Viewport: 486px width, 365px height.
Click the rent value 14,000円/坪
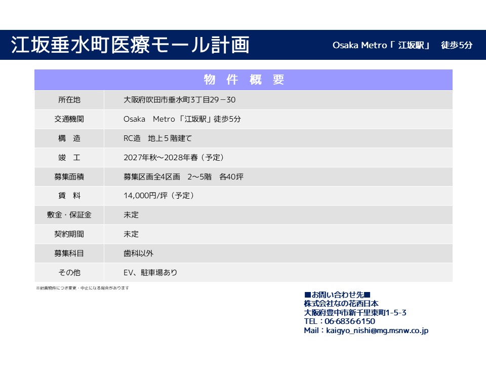(158, 196)
